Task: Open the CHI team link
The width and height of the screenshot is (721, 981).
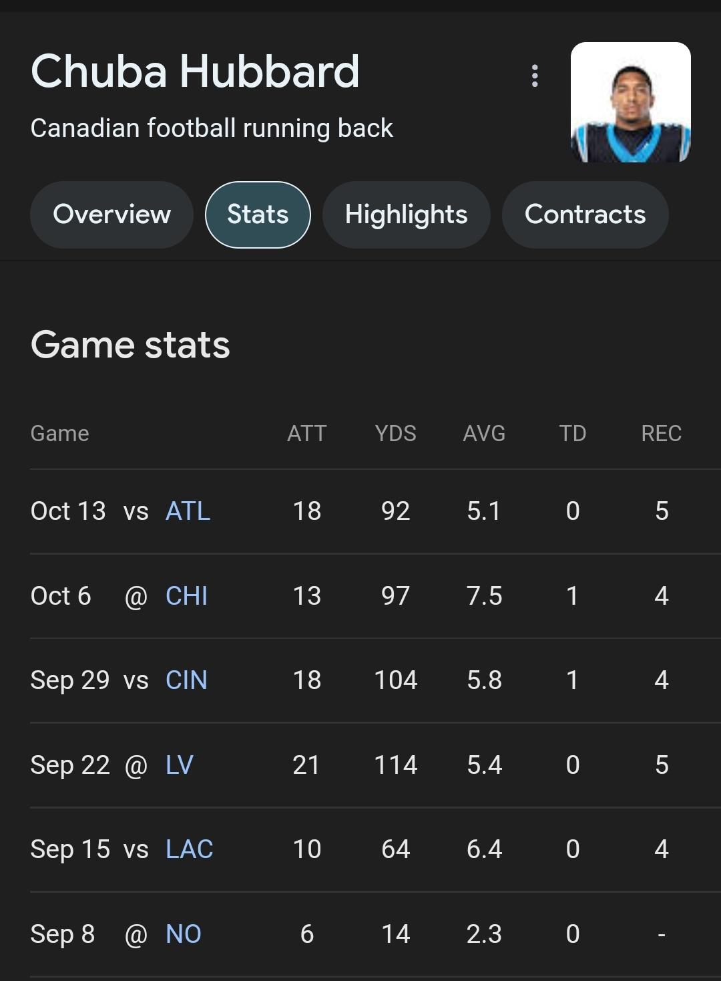Action: pyautogui.click(x=186, y=596)
